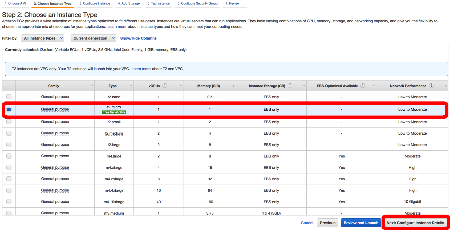Open the Type column sort arrow
Viewport: 450px width, 230px height.
pos(131,86)
